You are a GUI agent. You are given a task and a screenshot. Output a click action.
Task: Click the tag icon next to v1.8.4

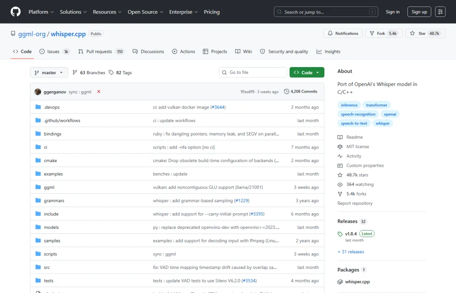coord(340,234)
